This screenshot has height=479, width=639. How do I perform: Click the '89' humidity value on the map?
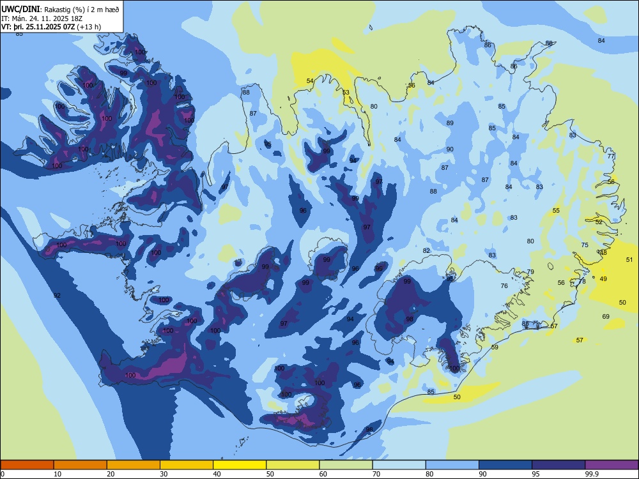[450, 123]
